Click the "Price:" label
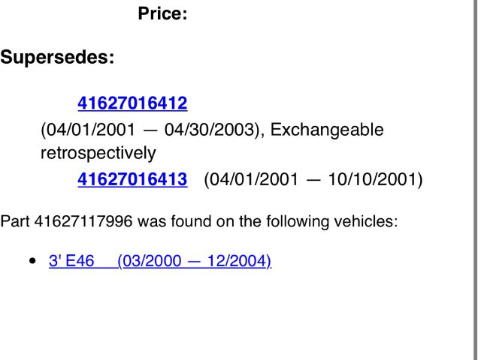Image resolution: width=481 pixels, height=360 pixels. pos(162,13)
